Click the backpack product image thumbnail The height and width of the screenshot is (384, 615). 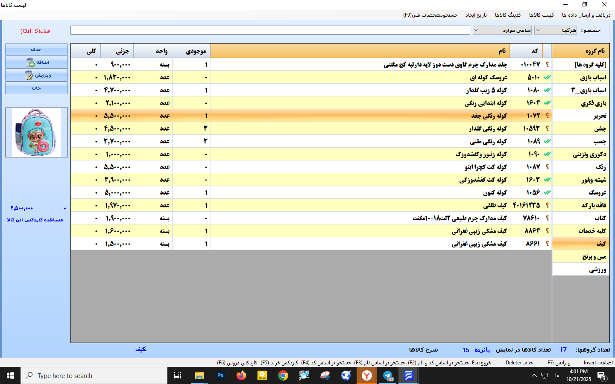(36, 132)
